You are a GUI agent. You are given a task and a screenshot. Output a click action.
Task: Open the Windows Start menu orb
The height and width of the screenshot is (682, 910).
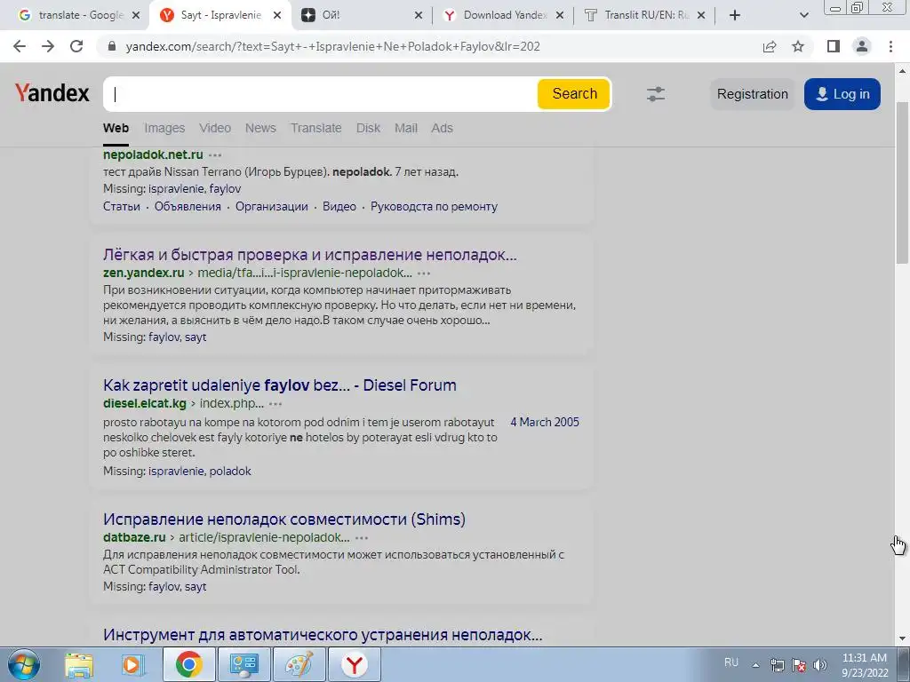click(x=24, y=664)
